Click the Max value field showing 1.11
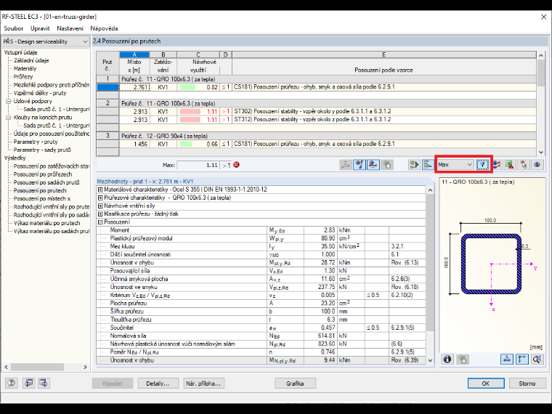Viewport: 552px width, 414px height. coord(198,165)
